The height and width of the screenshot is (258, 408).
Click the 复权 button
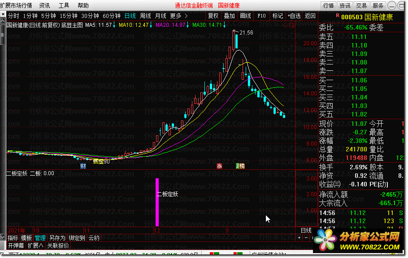point(213,16)
